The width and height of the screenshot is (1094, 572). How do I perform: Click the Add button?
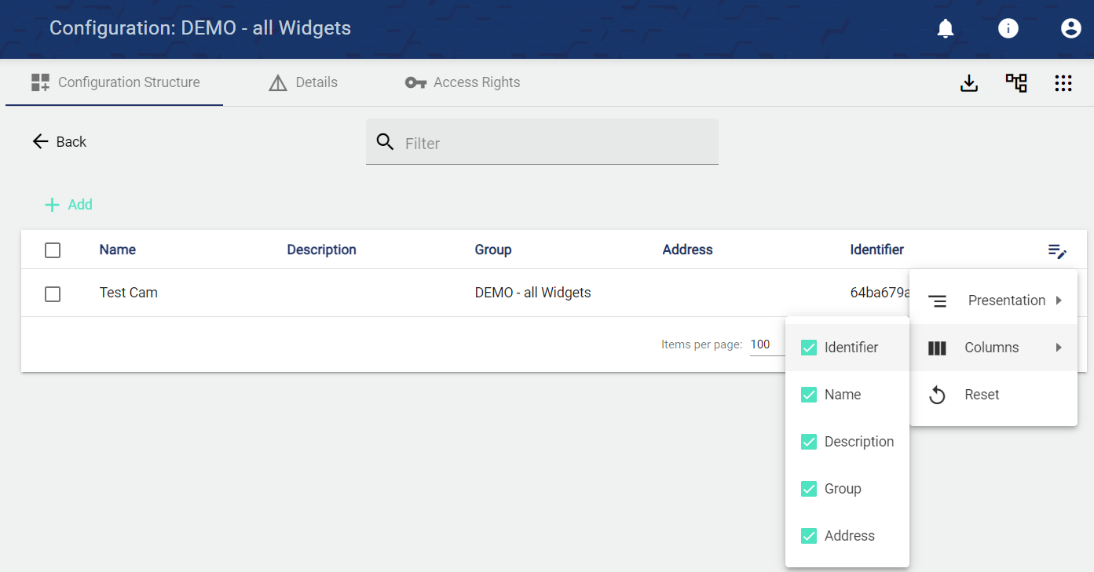(x=69, y=205)
